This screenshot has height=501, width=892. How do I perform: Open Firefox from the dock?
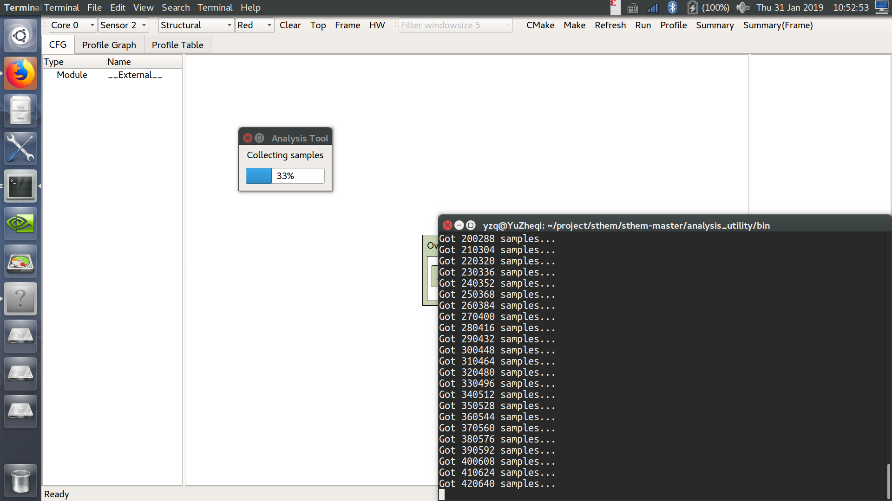pyautogui.click(x=20, y=73)
